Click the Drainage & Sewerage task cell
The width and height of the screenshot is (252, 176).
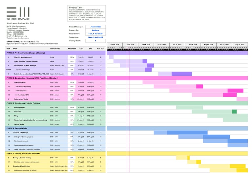click(20, 133)
